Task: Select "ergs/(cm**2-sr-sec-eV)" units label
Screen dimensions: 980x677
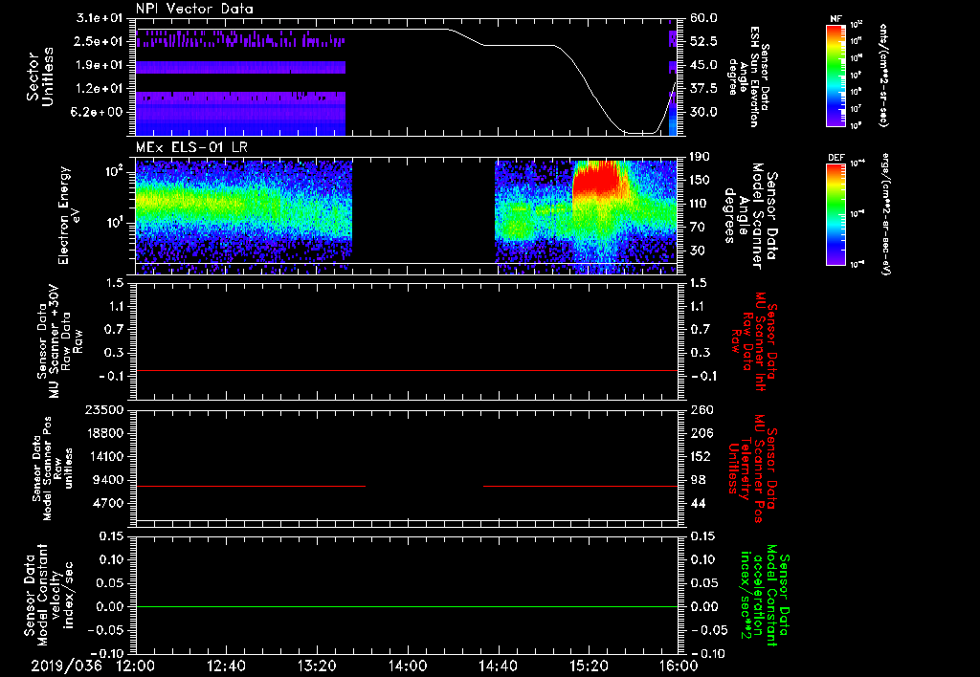Action: 885,213
